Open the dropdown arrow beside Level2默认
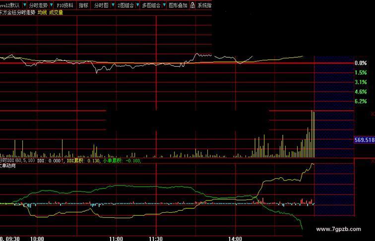The height and width of the screenshot is (241, 375). pos(25,5)
